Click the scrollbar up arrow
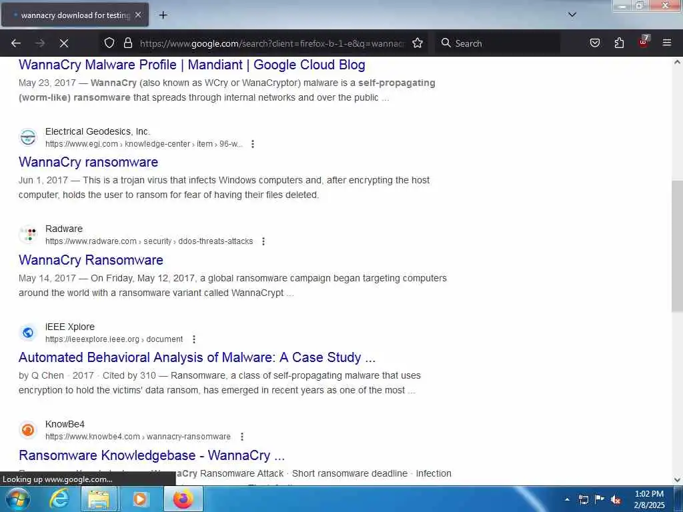Image resolution: width=683 pixels, height=512 pixels. pyautogui.click(x=677, y=62)
